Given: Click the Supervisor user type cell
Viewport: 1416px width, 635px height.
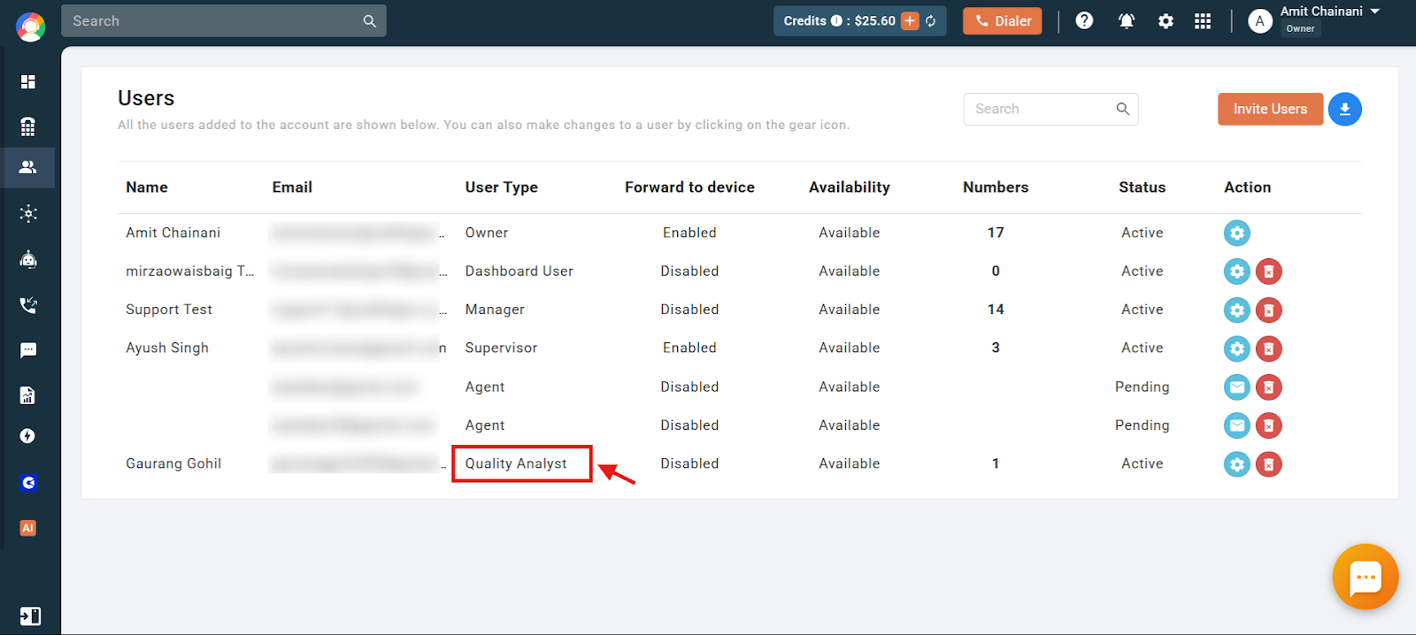Looking at the screenshot, I should (x=501, y=348).
